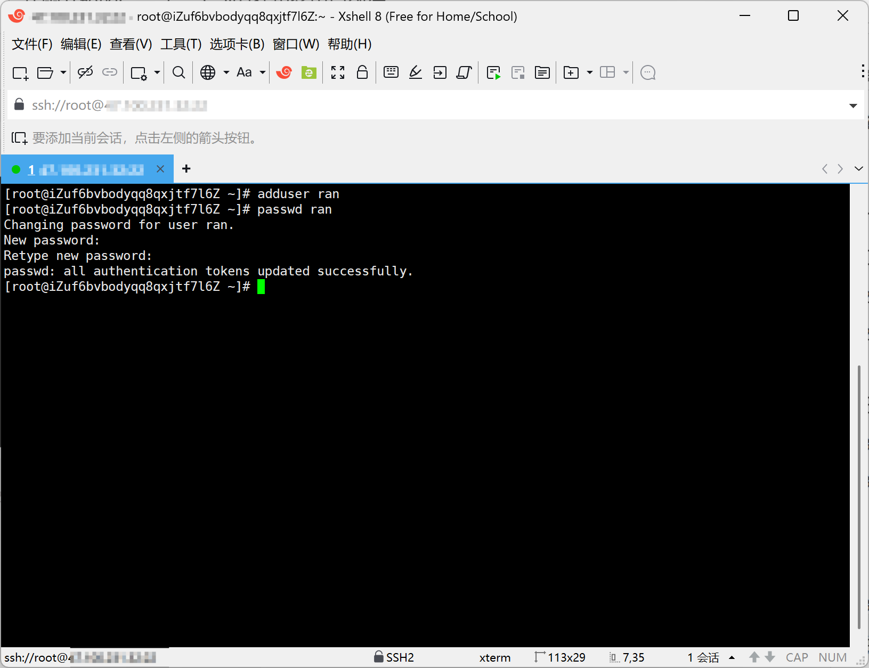869x668 pixels.
Task: Open the 选项卡(B) menu
Action: (x=237, y=44)
